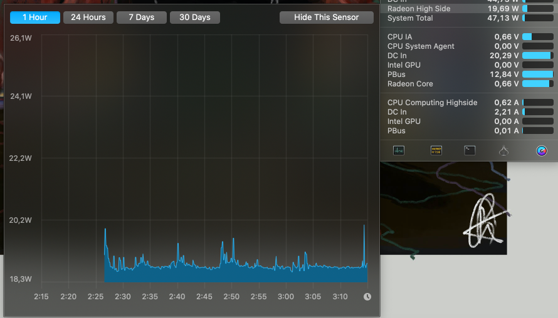The width and height of the screenshot is (558, 318).
Task: Switch graph to 1 Hour range
Action: [35, 18]
